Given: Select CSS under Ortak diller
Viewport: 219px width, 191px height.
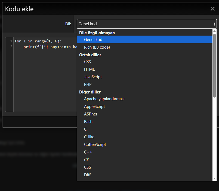Looking at the screenshot, I should click(x=144, y=61).
